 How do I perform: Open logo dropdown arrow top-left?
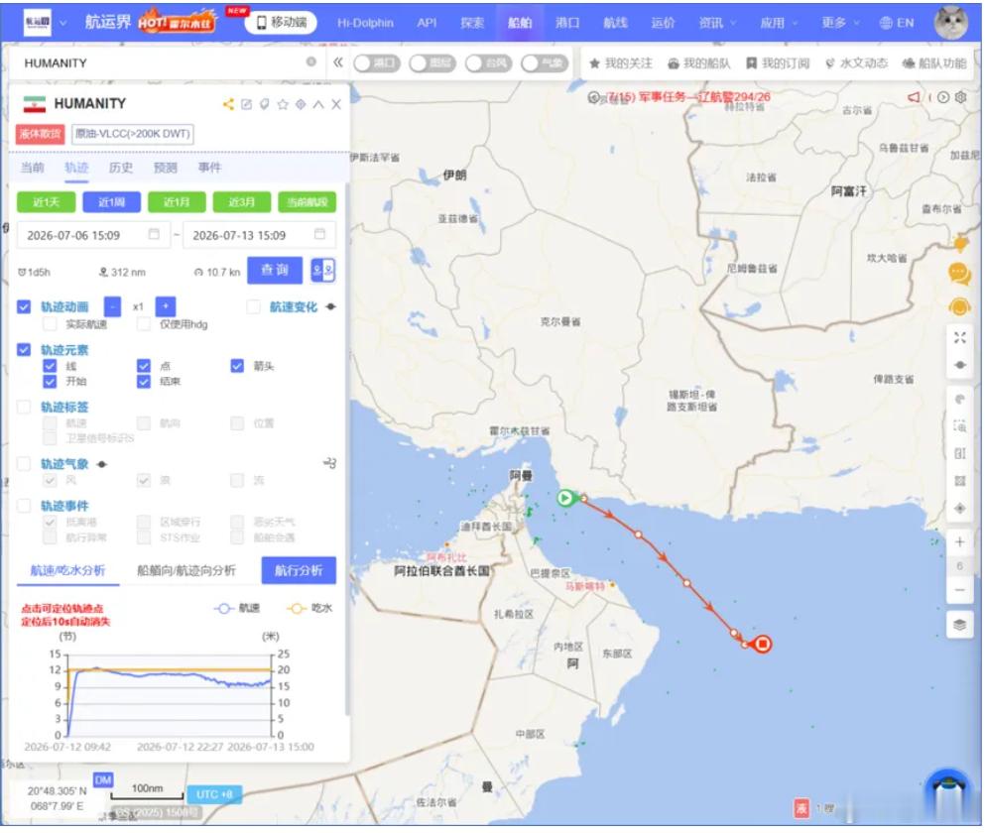pyautogui.click(x=62, y=23)
